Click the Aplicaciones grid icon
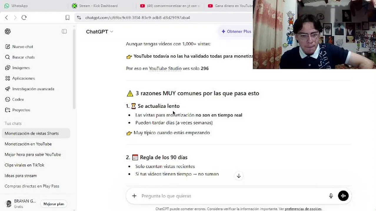 (8, 78)
